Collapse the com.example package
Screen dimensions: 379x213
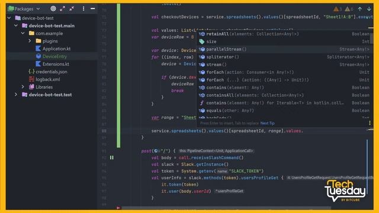(23, 33)
